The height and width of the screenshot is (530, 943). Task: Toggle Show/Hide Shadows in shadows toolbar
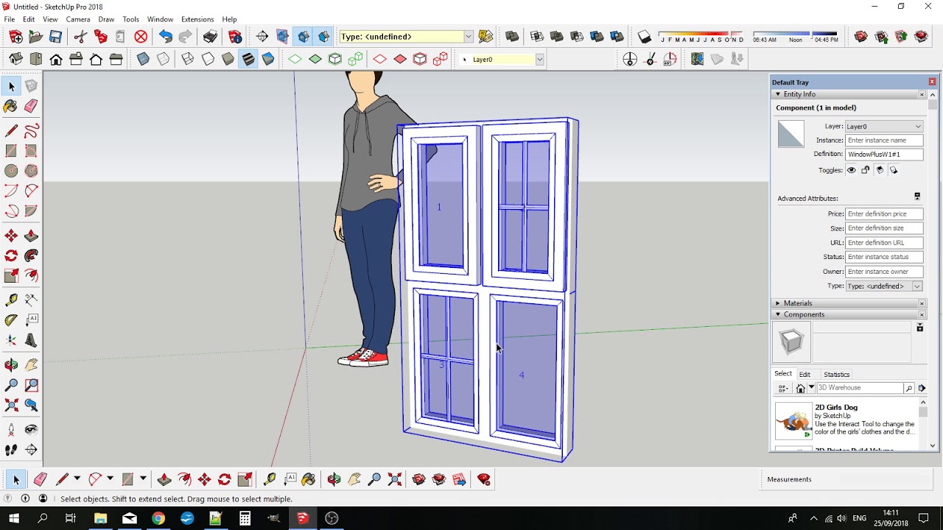(x=644, y=36)
